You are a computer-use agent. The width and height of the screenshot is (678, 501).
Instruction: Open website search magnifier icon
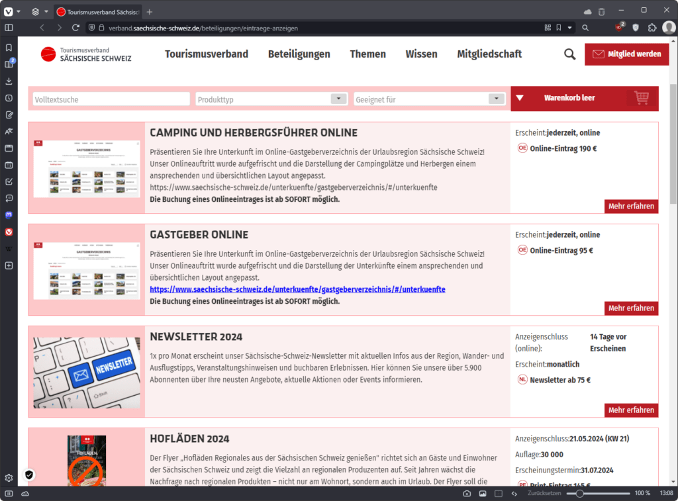tap(570, 54)
